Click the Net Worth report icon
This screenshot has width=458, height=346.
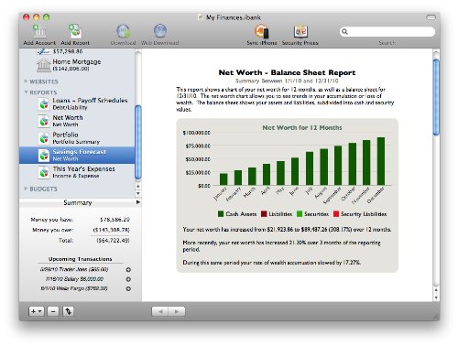44,121
